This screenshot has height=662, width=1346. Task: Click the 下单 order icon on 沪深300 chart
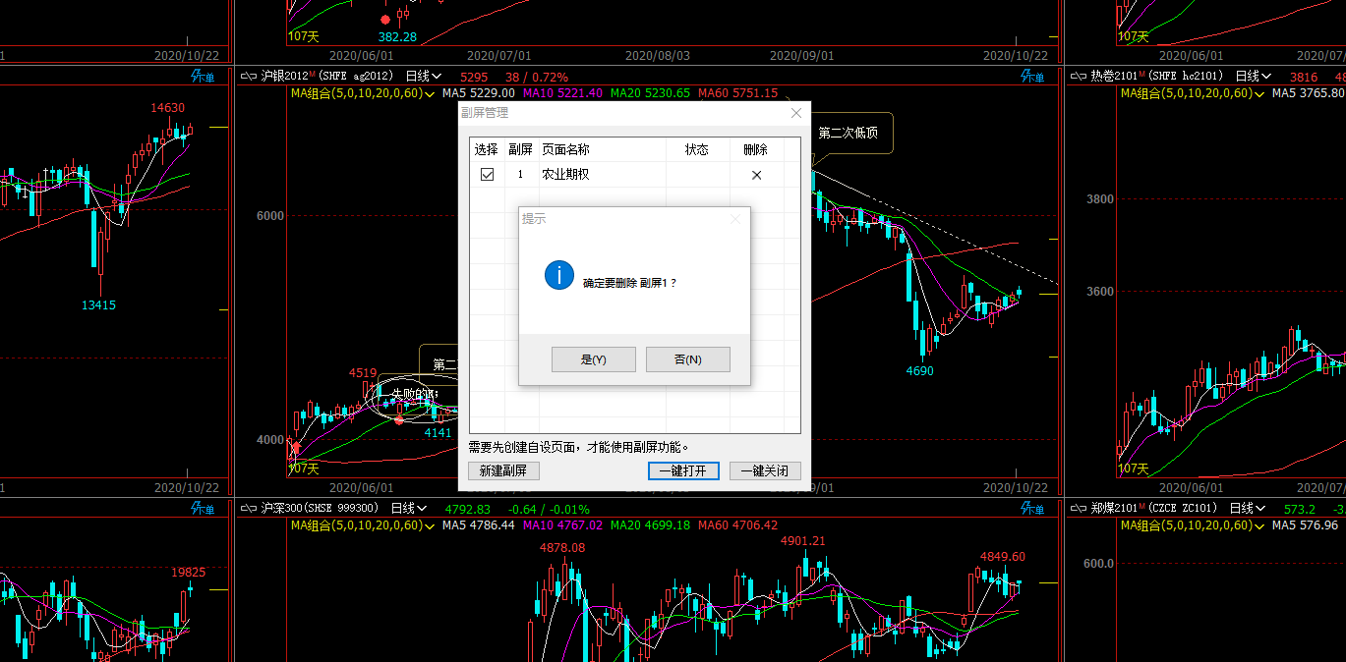(x=1032, y=509)
